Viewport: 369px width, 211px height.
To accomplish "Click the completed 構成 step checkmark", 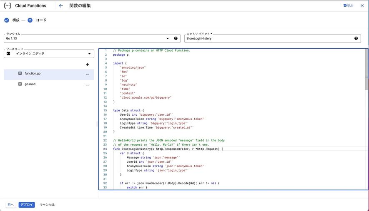I will (7, 20).
